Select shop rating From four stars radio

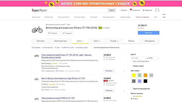click(131, 96)
